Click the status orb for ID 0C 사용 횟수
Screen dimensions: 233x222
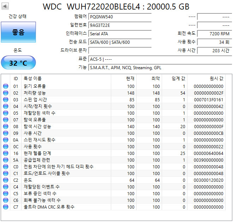[6, 146]
